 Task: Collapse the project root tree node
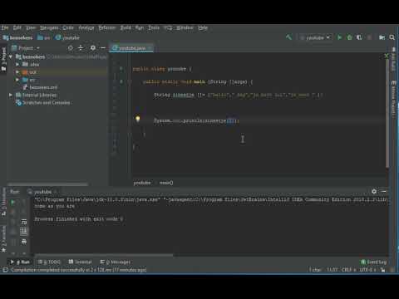11,56
